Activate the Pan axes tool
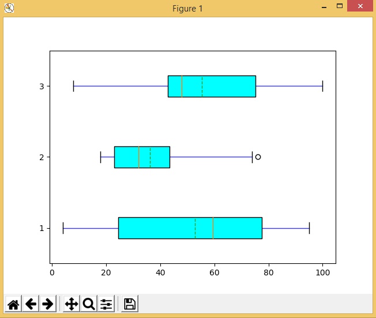 [x=72, y=304]
